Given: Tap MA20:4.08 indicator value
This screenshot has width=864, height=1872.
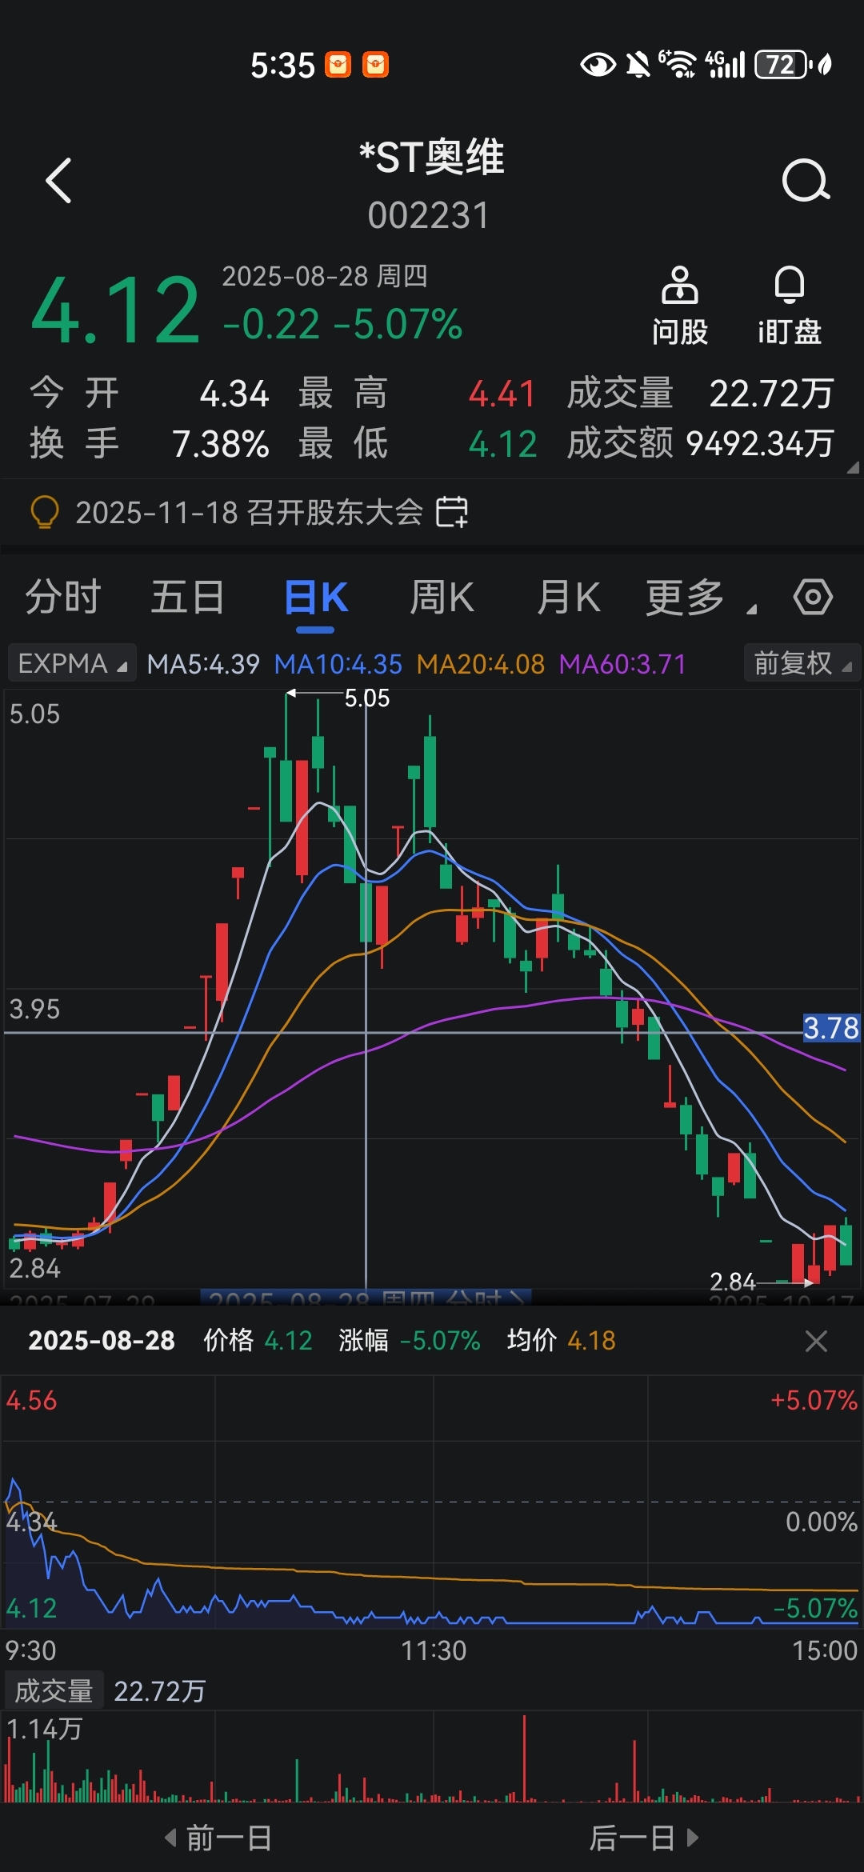Looking at the screenshot, I should pos(481,664).
